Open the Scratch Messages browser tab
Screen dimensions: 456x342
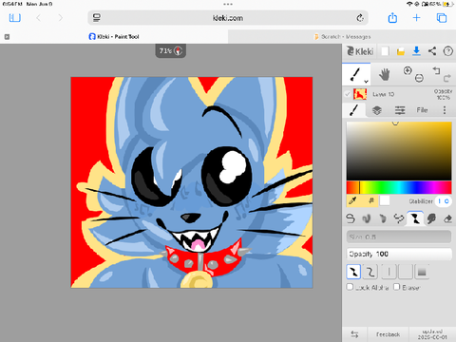click(x=342, y=37)
